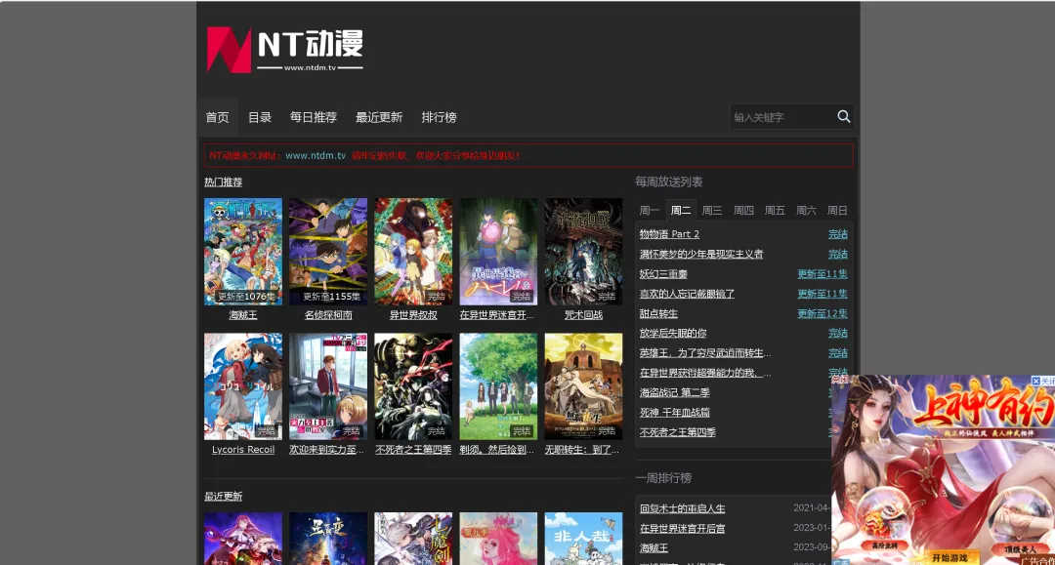Open 排行榜 in the navigation bar
The width and height of the screenshot is (1055, 565).
(439, 117)
